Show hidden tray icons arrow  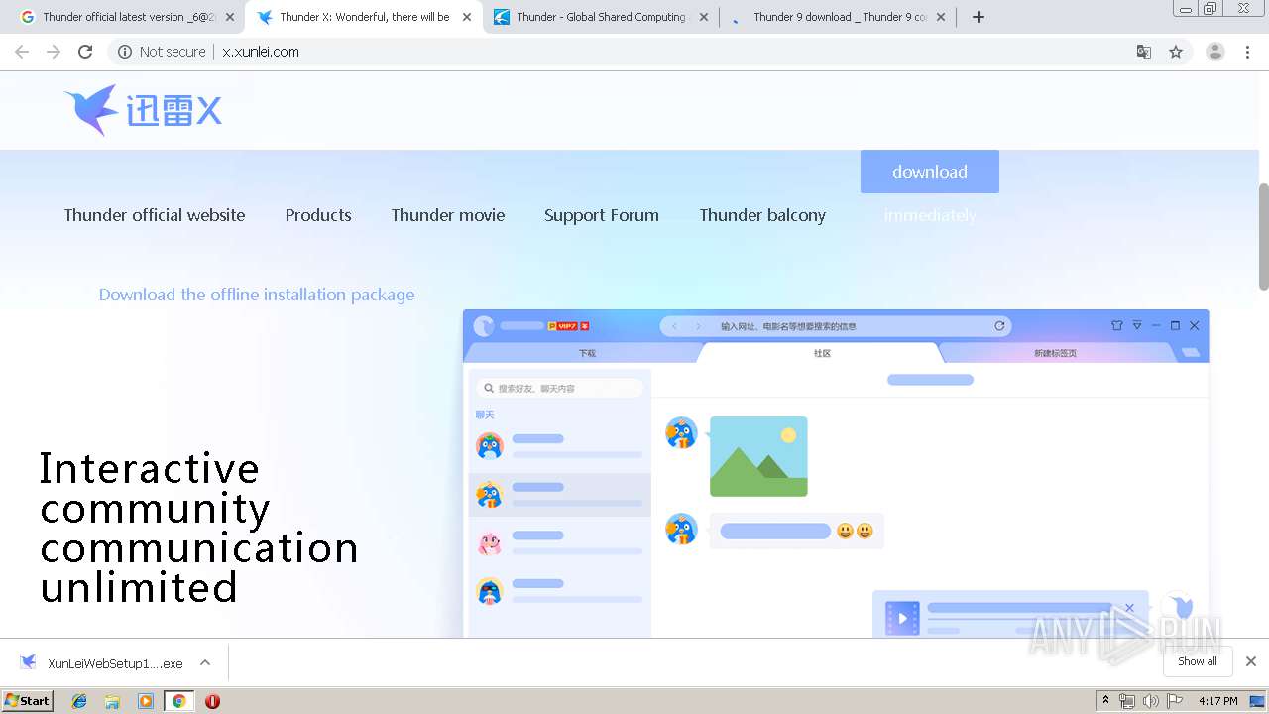coord(1105,701)
